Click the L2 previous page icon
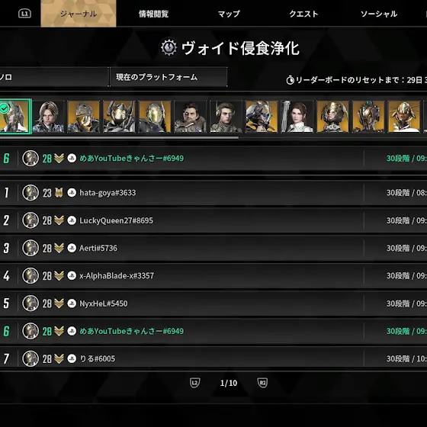427x427 pixels. pos(194,383)
